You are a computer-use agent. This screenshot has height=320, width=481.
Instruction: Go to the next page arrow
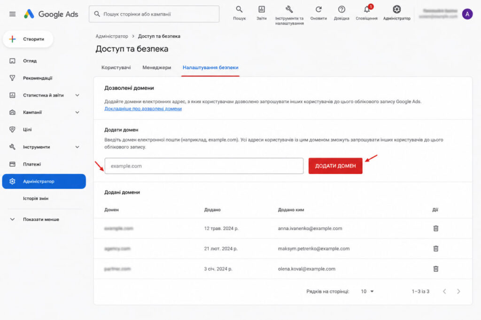click(458, 291)
